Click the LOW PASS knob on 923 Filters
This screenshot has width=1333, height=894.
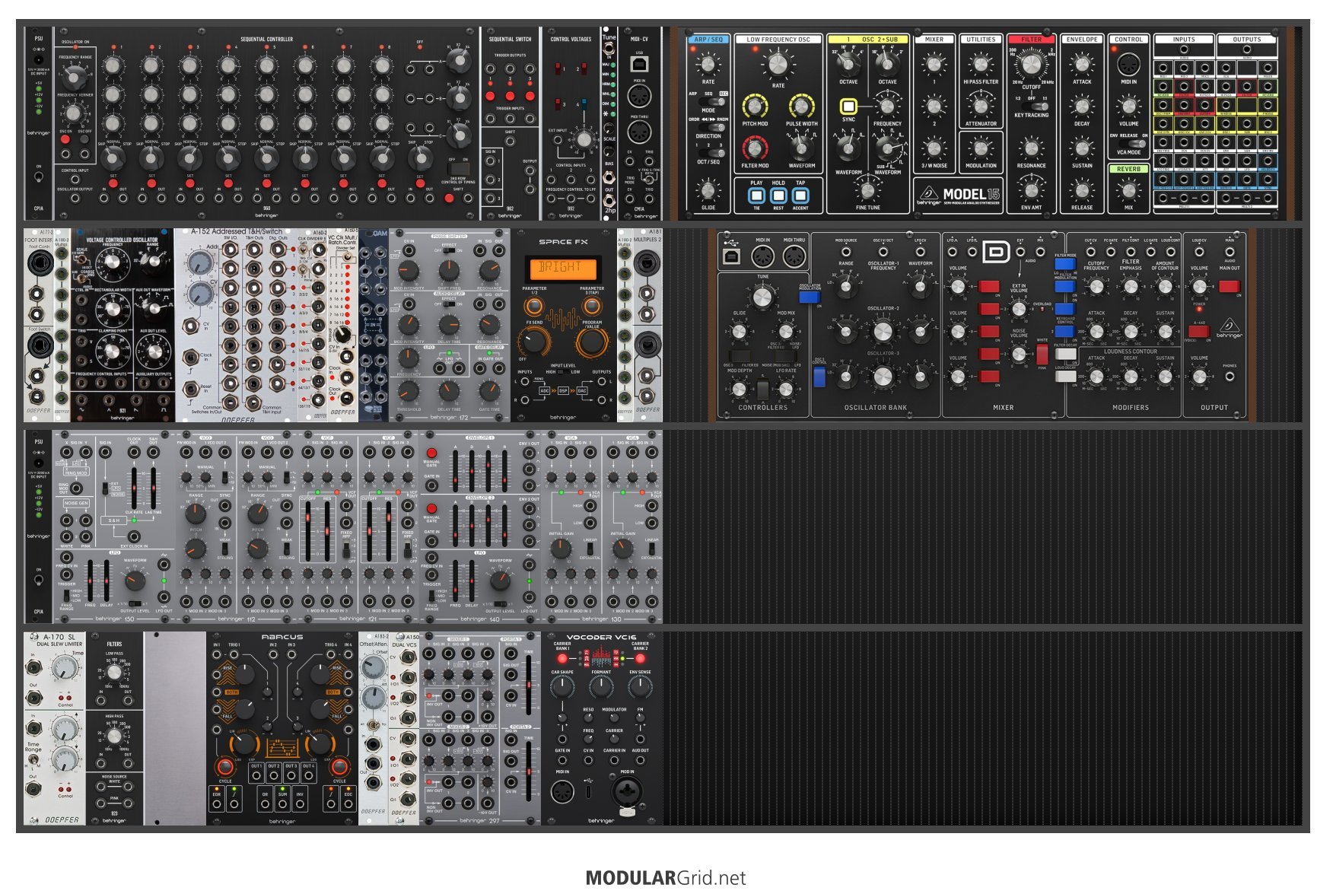[x=114, y=672]
